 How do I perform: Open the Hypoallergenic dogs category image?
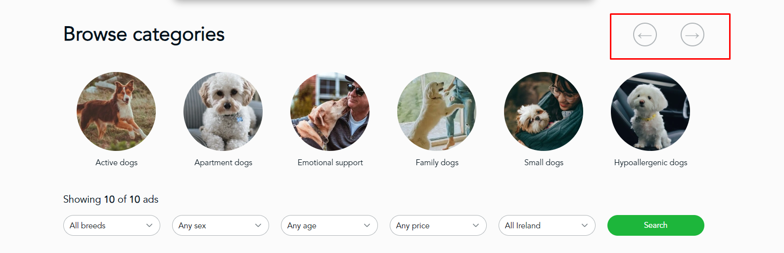point(650,111)
